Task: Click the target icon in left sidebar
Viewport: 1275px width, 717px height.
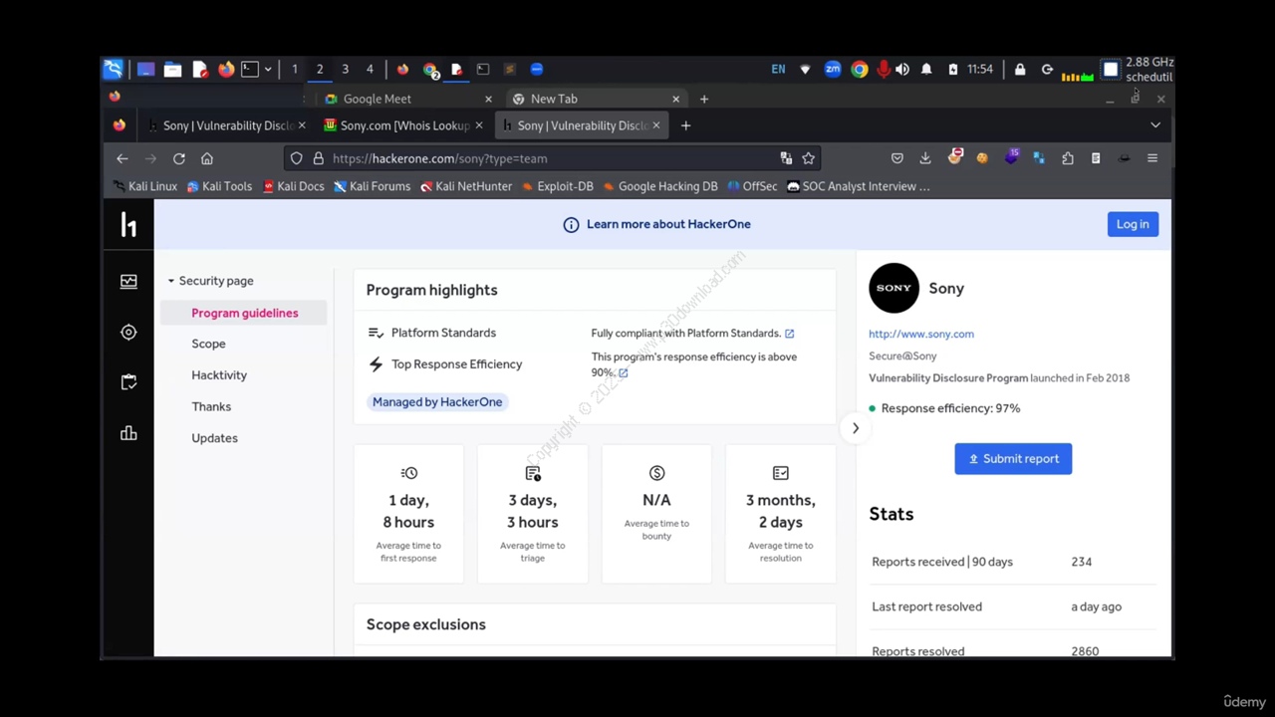Action: 128,333
